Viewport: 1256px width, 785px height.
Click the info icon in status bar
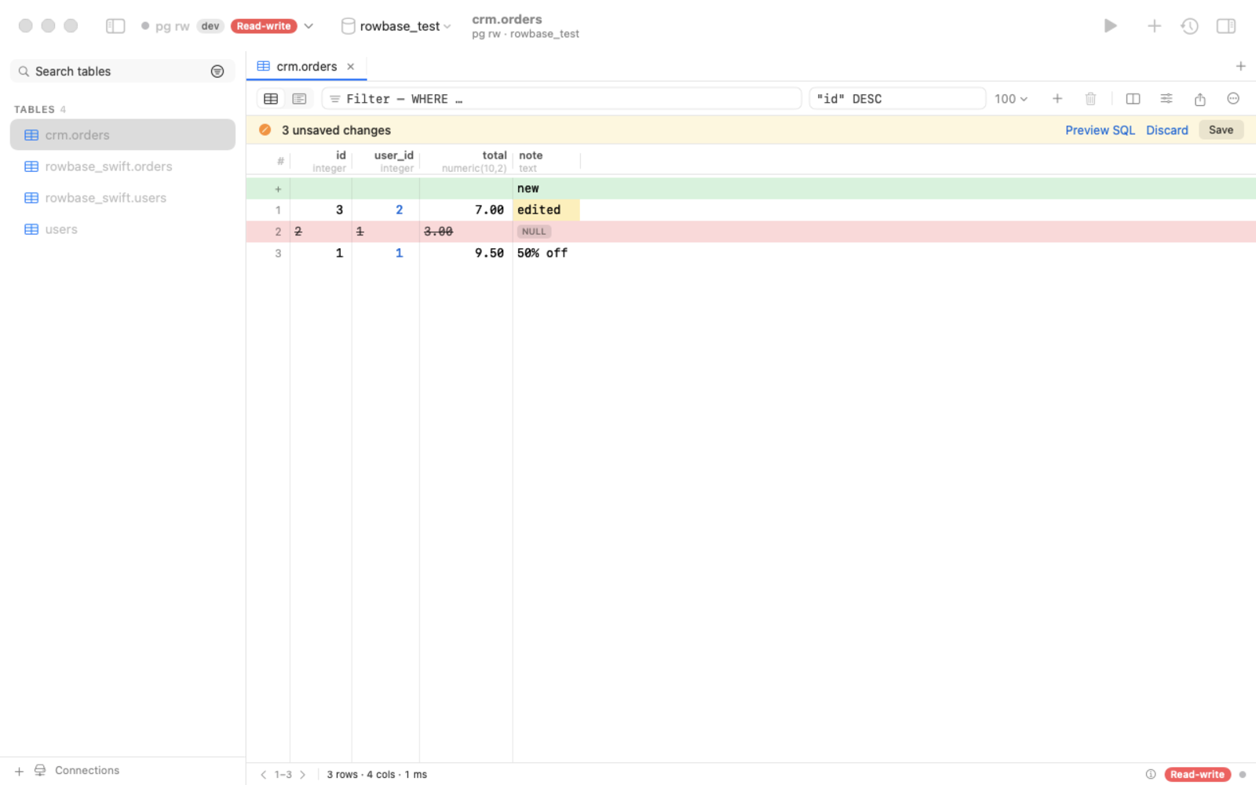point(1150,774)
